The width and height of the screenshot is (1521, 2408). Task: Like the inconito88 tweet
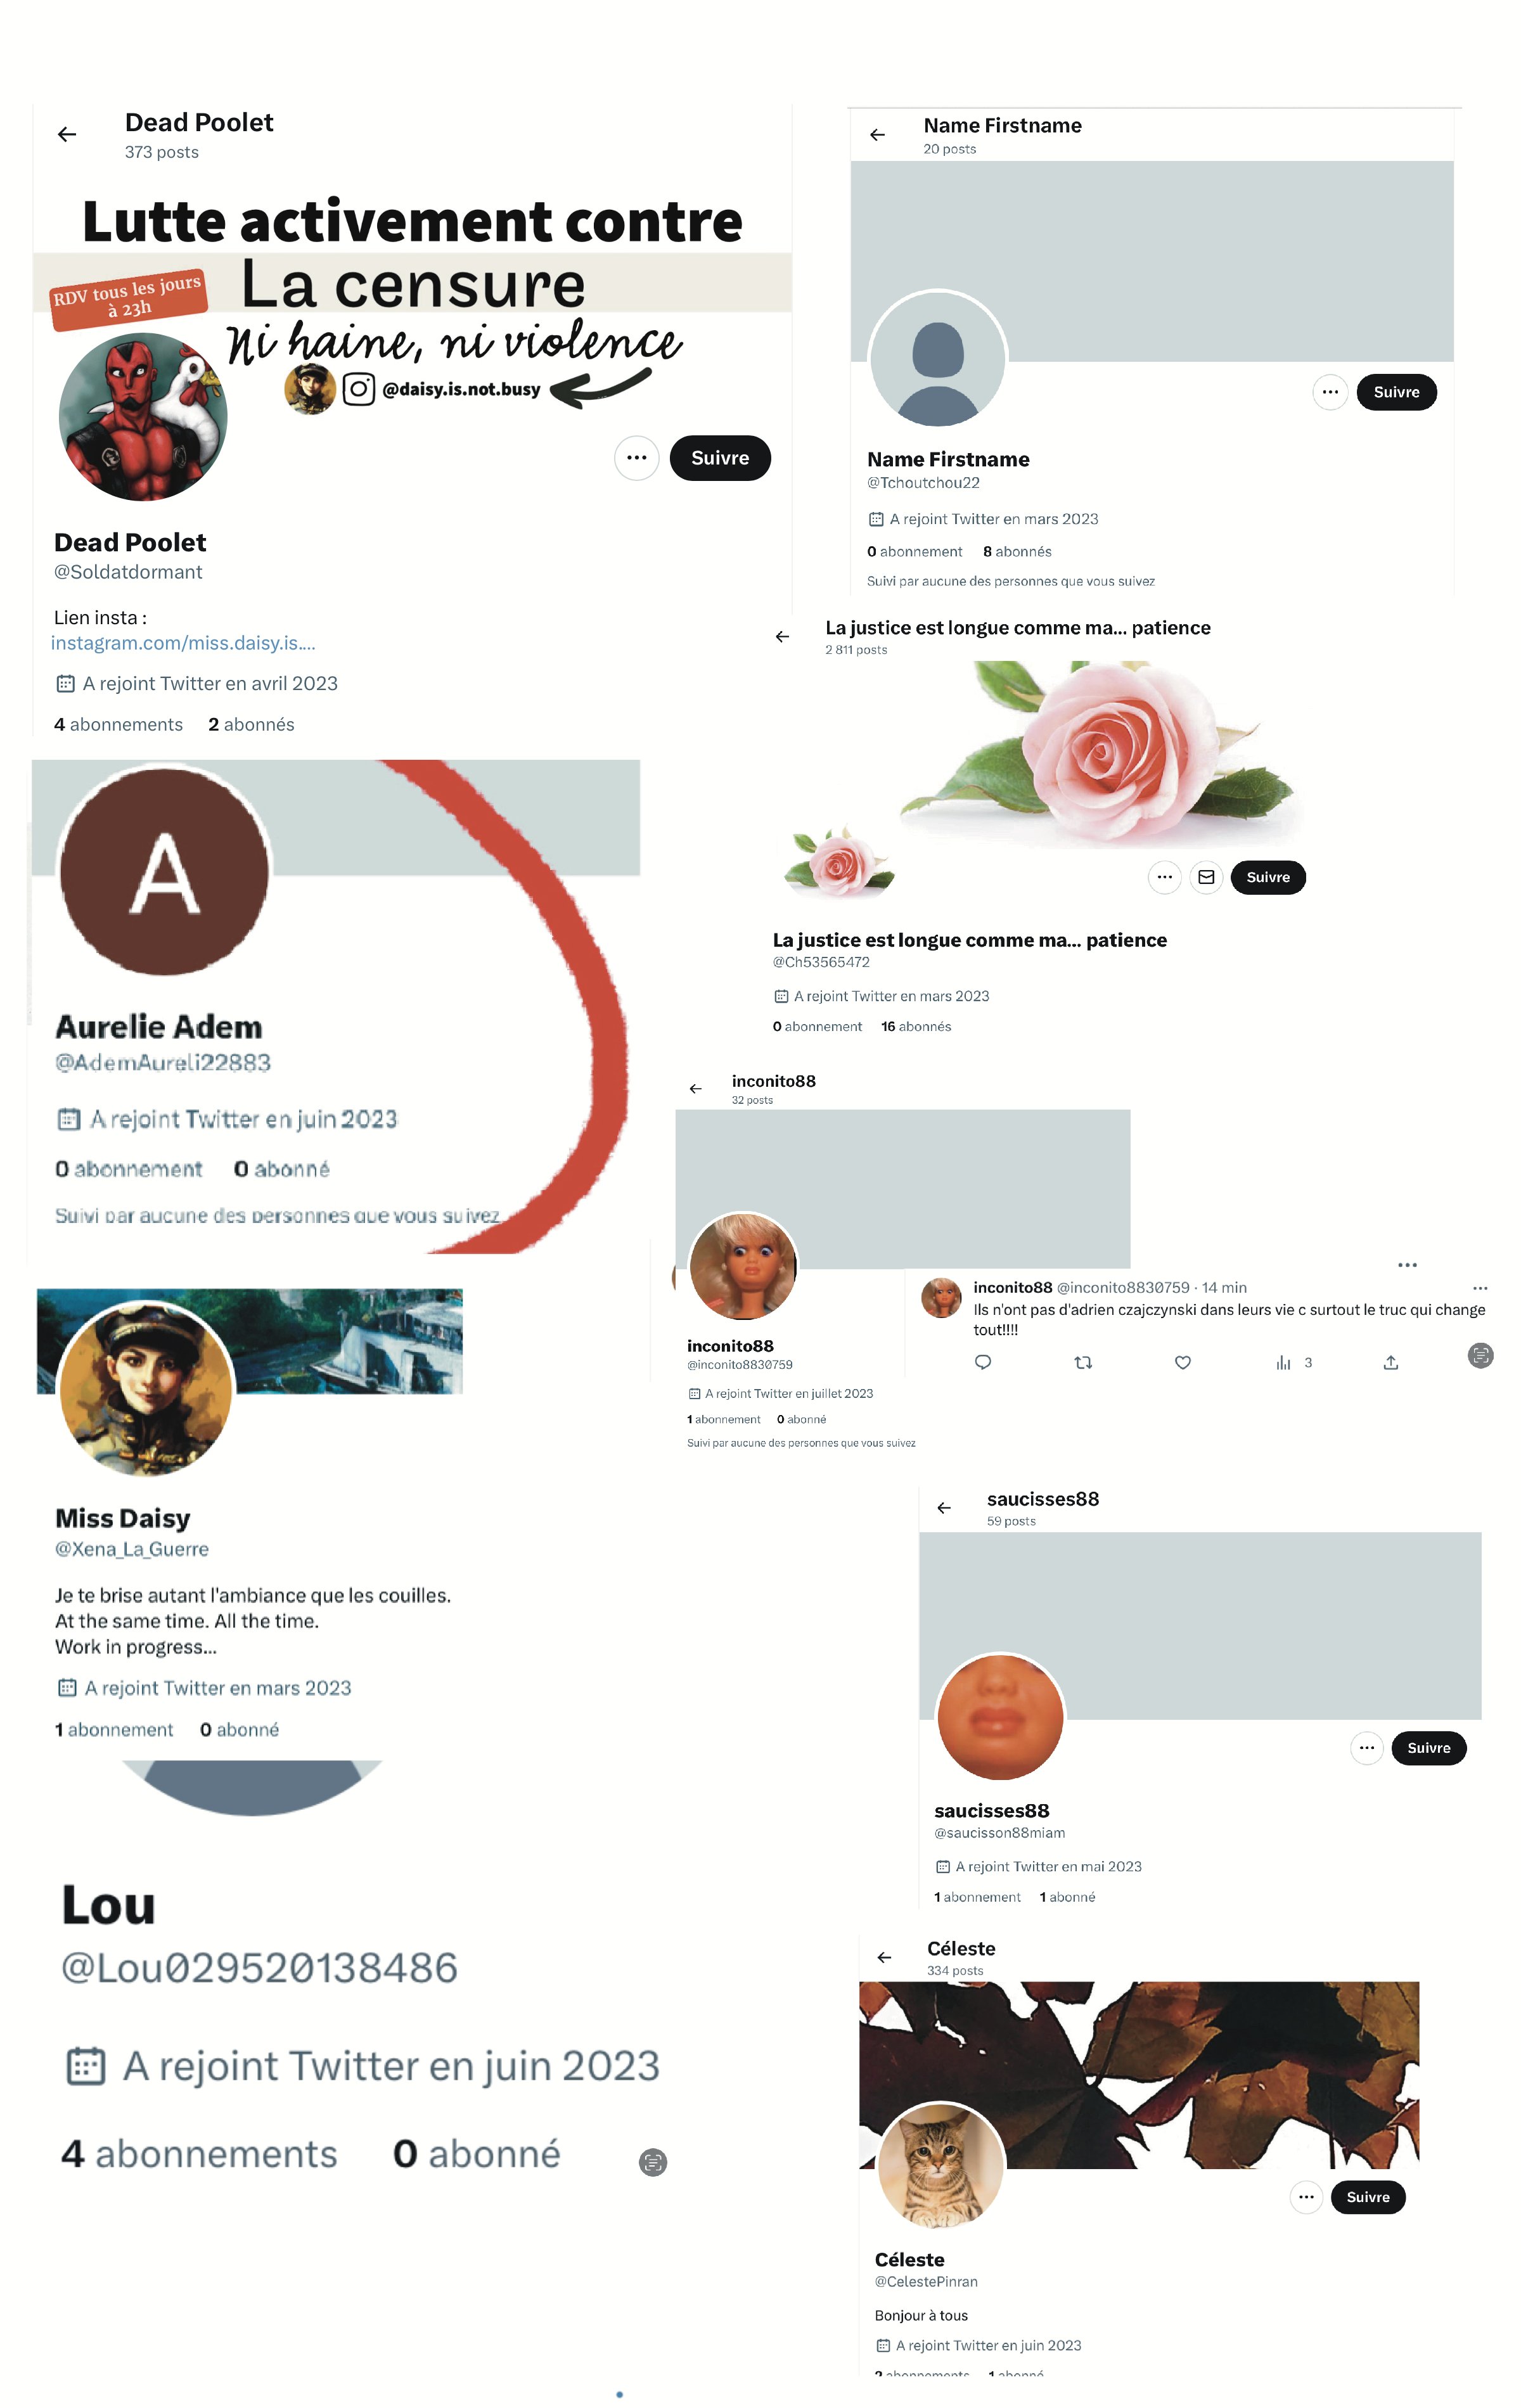(x=1183, y=1362)
